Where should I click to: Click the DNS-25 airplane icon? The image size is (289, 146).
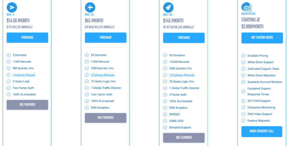point(90,8)
